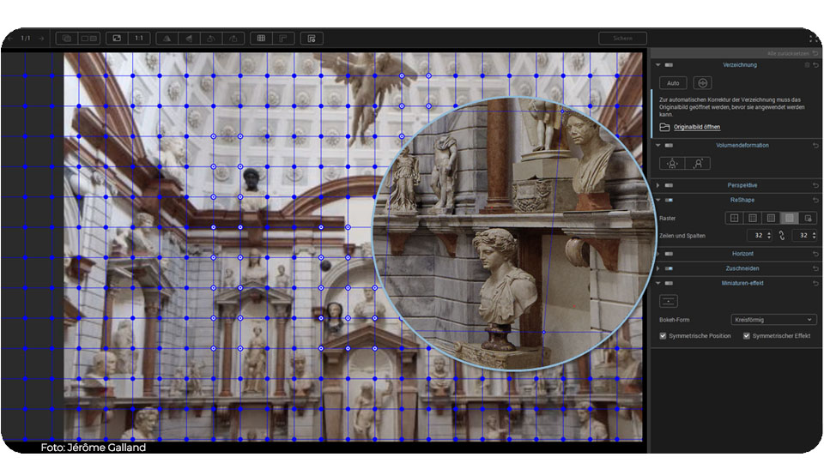Select diagonal volume deformation icon

[698, 164]
